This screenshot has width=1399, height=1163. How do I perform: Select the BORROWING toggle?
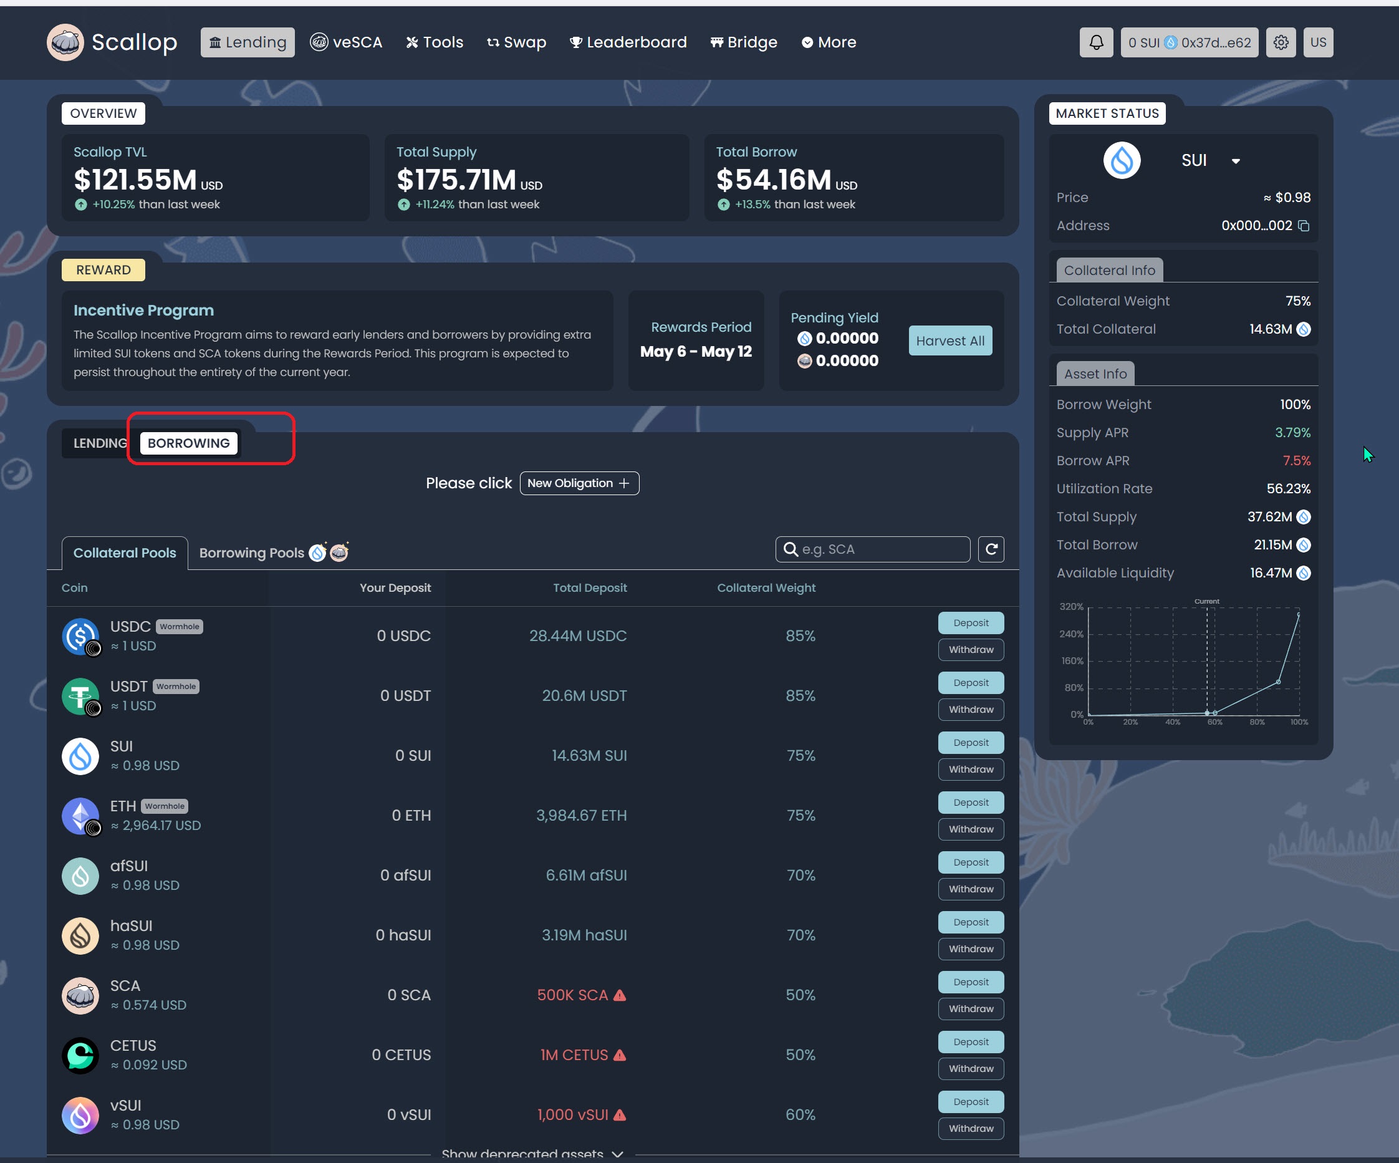pos(188,443)
